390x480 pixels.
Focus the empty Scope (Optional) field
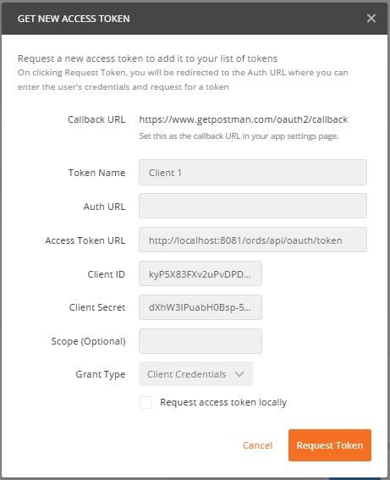200,341
